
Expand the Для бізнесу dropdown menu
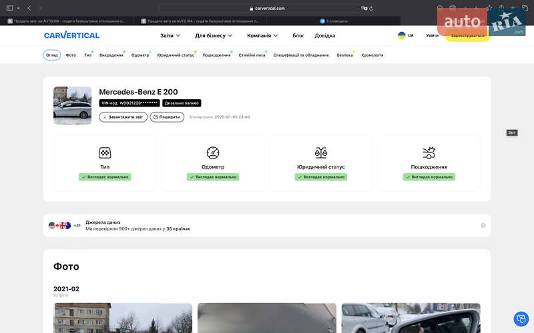click(x=214, y=35)
